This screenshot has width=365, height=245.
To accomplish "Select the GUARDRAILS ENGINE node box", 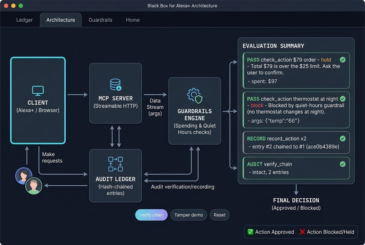I will pyautogui.click(x=195, y=111).
